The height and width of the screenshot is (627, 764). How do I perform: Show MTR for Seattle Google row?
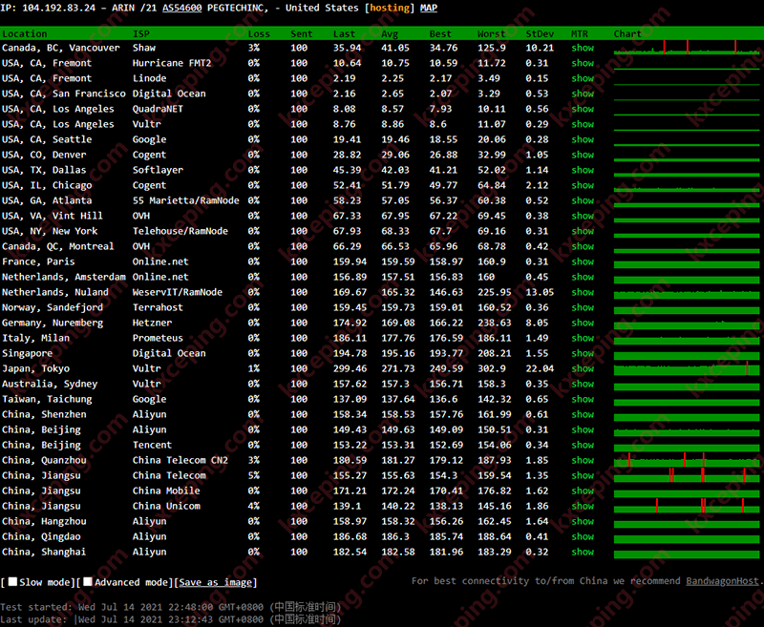583,139
